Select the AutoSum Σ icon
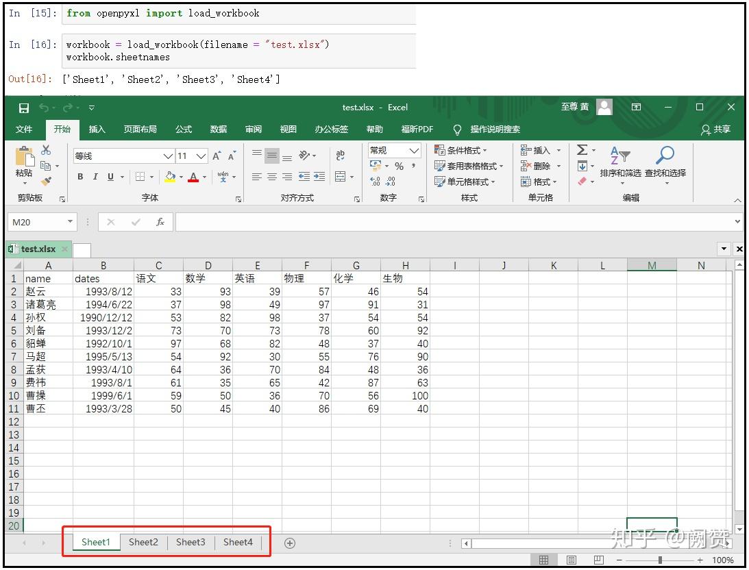This screenshot has height=570, width=749. tap(581, 149)
